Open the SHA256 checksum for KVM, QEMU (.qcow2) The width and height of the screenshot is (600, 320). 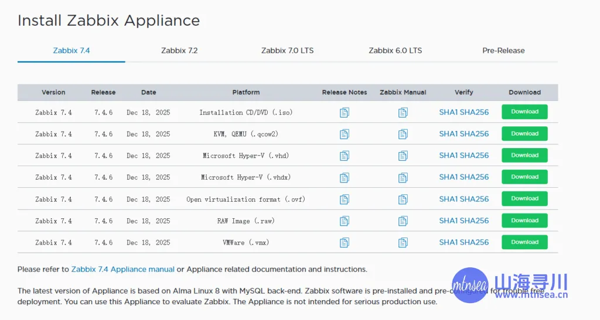pyautogui.click(x=475, y=134)
